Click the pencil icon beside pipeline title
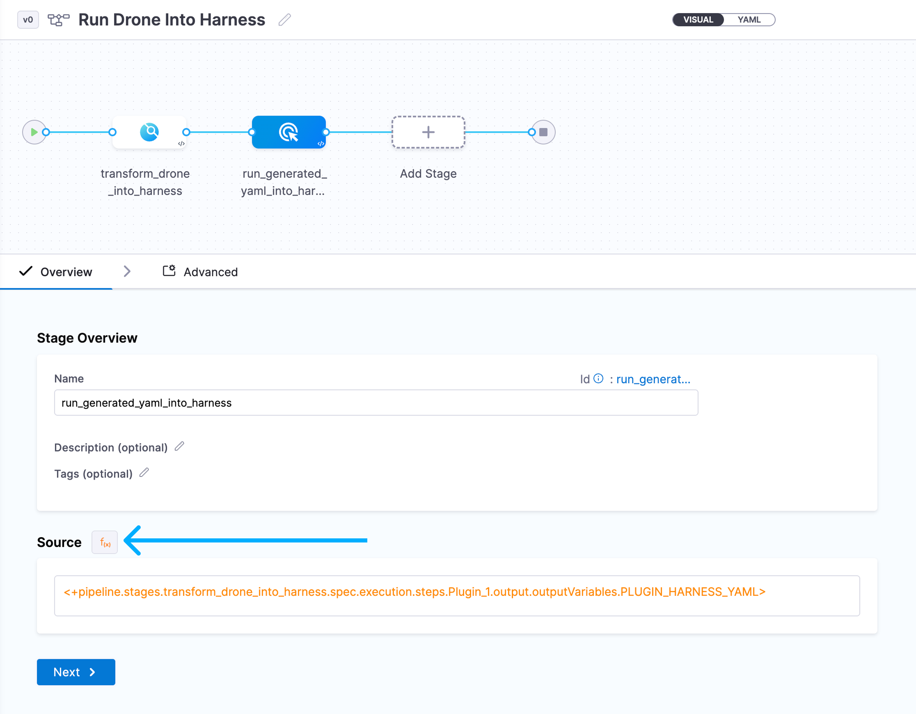Screen dimensions: 916x714 pos(284,20)
